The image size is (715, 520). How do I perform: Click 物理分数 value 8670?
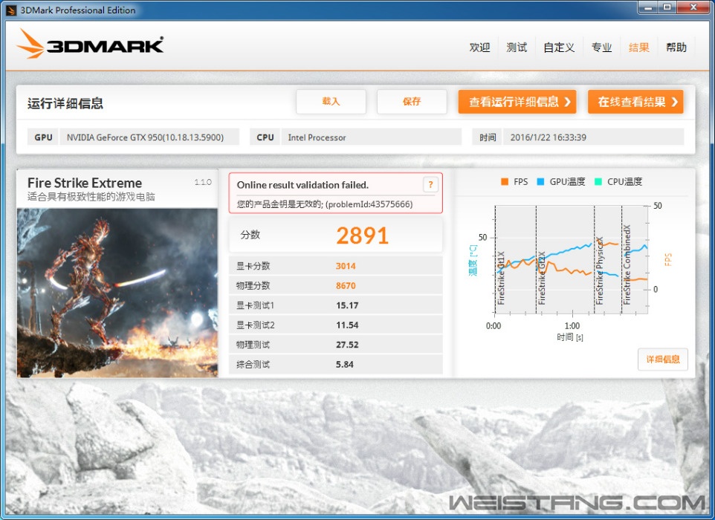pos(346,286)
